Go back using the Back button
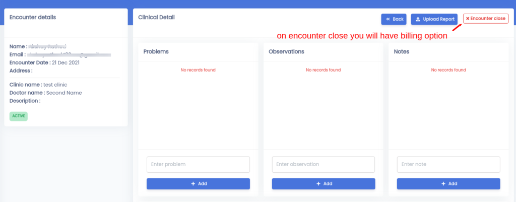The image size is (516, 202). [394, 19]
